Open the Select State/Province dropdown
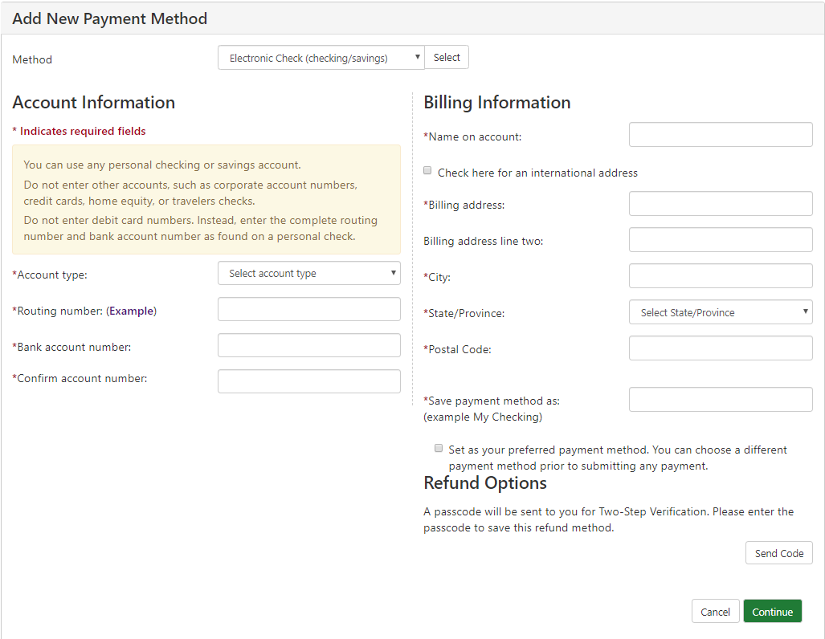The image size is (825, 639). click(721, 312)
